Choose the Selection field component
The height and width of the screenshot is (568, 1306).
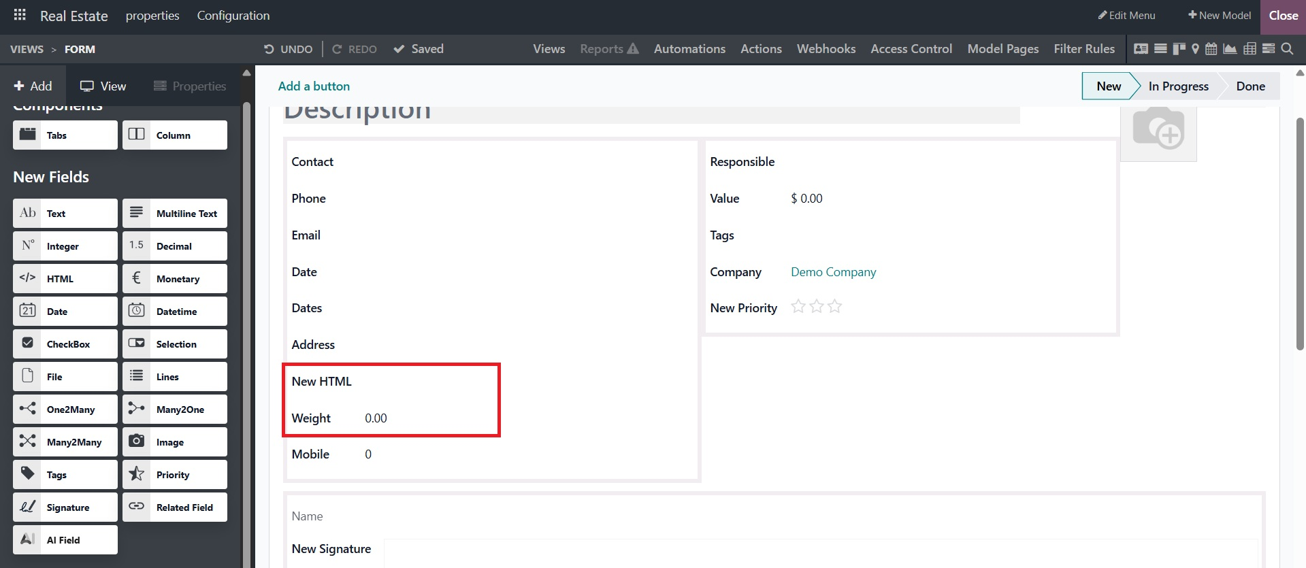[175, 344]
